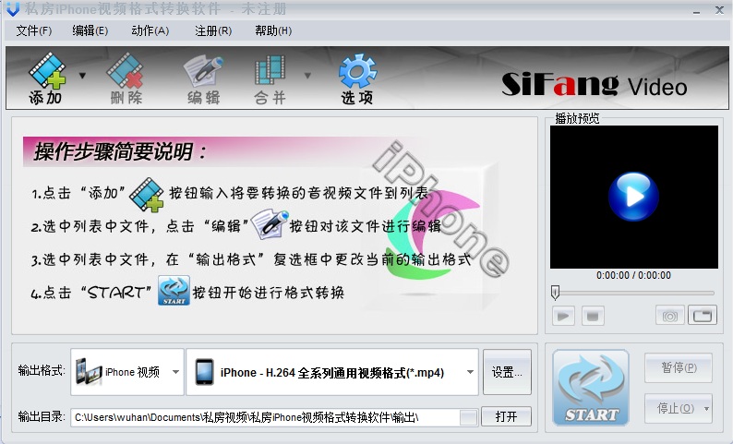This screenshot has width=733, height=444.
Task: Click the 播放预览 panel label
Action: 577,118
